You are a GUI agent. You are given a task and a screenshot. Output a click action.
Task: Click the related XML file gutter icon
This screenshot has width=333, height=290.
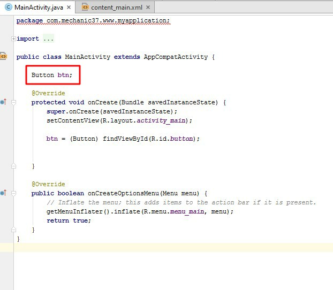(x=3, y=56)
